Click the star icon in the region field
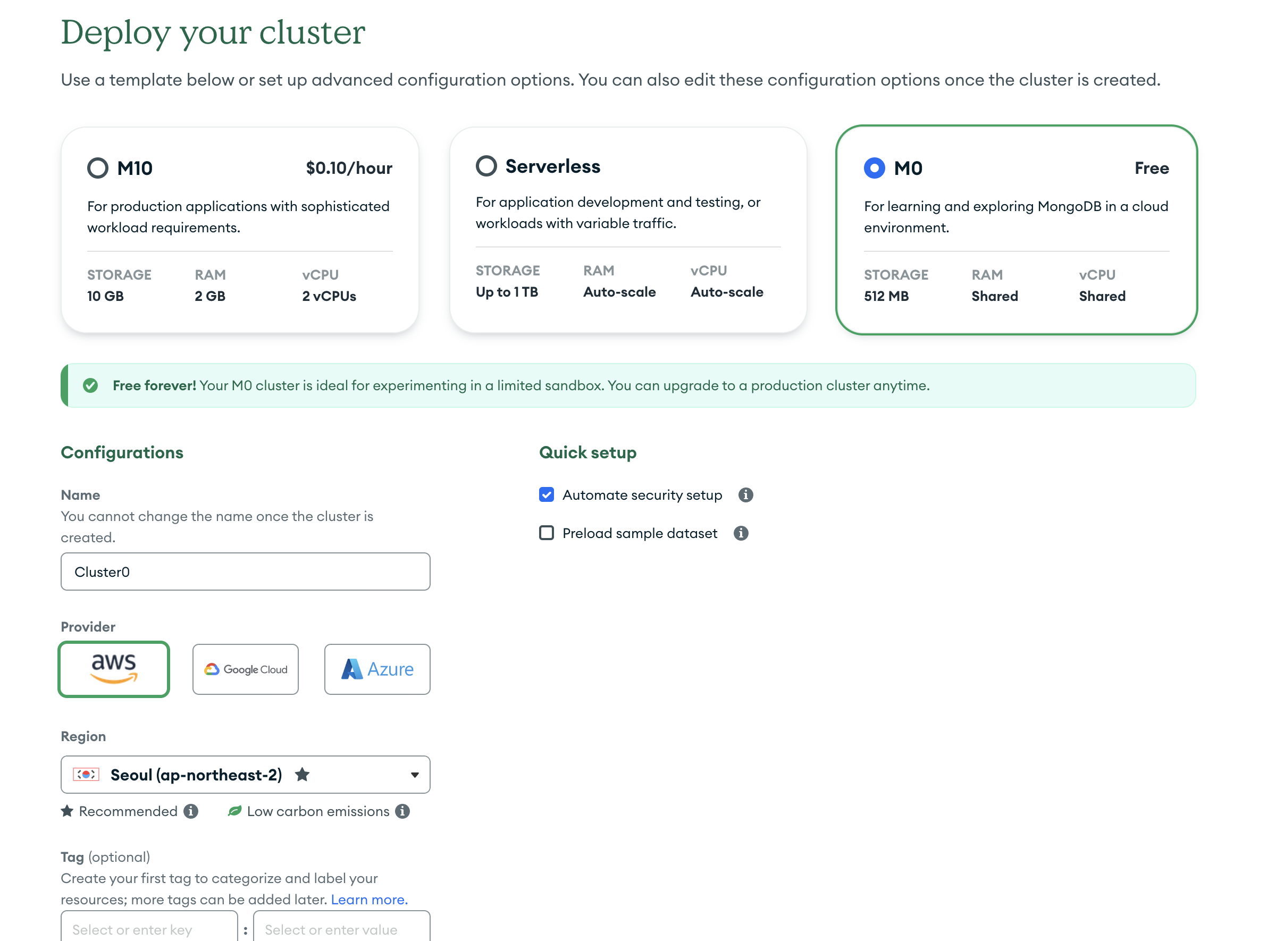This screenshot has width=1276, height=941. (x=302, y=775)
